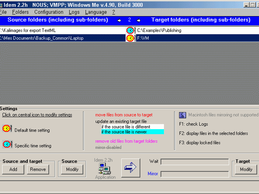Select source row 'Kalimages for export TextML'
The width and height of the screenshot is (259, 194).
pos(63,30)
